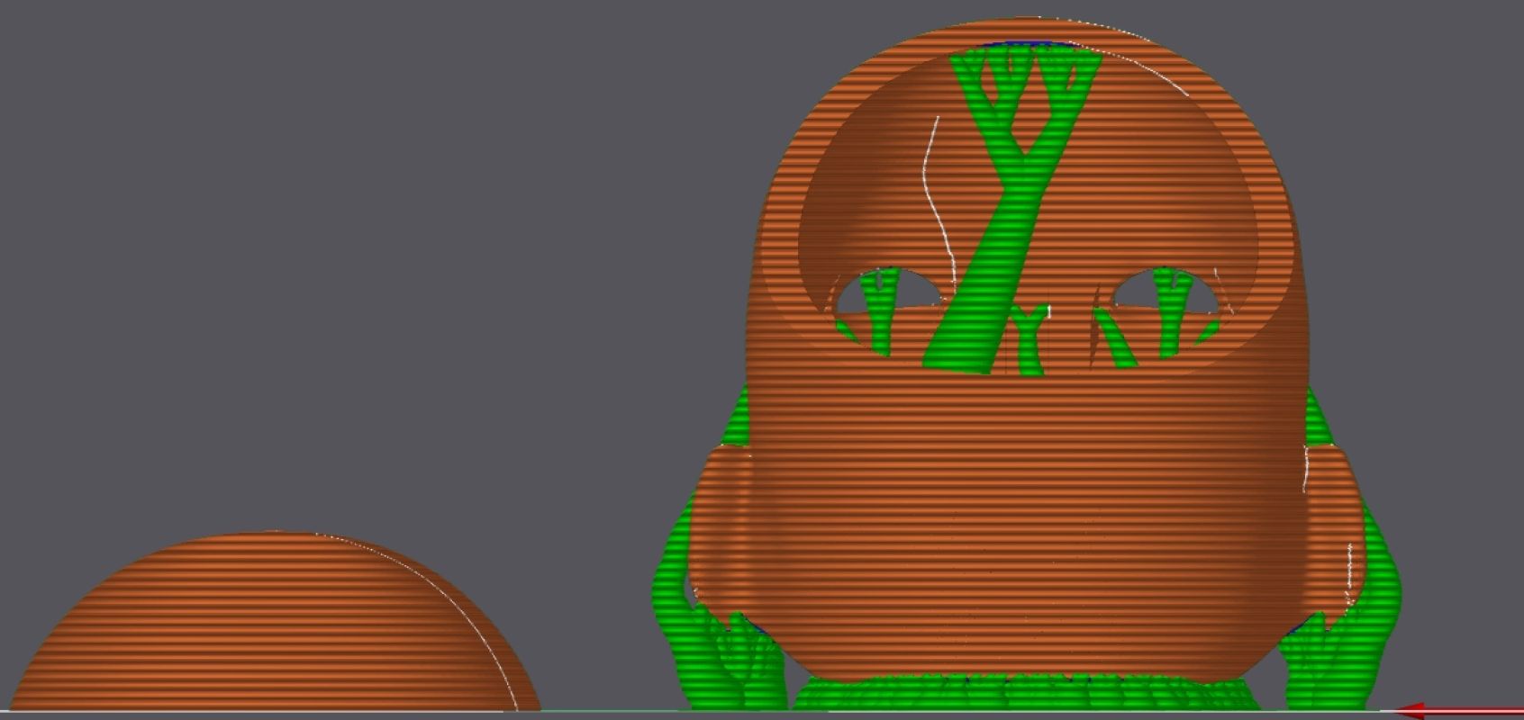1524x720 pixels.
Task: Click green support behind the right shoulder
Action: pos(1318,423)
